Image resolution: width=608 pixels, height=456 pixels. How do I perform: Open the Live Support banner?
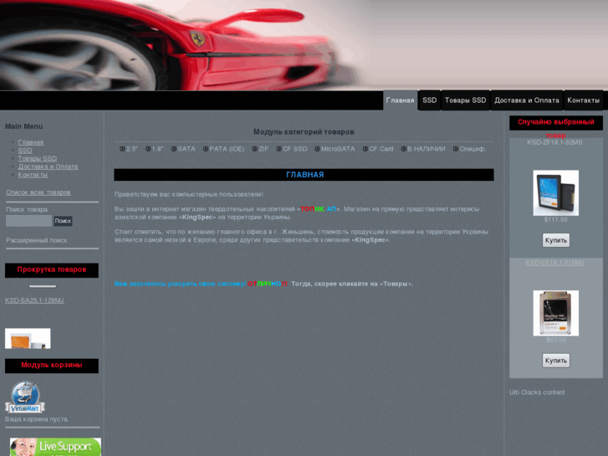(x=55, y=447)
